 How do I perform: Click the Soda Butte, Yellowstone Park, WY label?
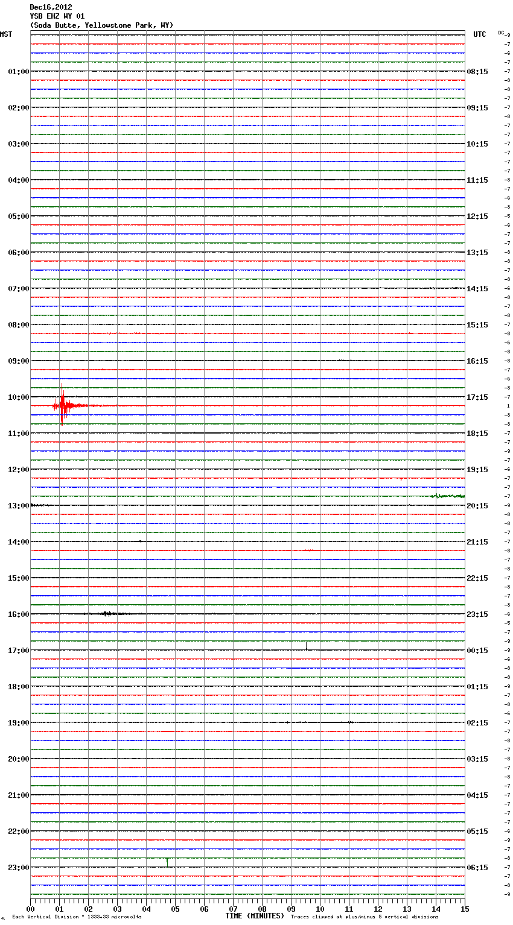(x=101, y=25)
